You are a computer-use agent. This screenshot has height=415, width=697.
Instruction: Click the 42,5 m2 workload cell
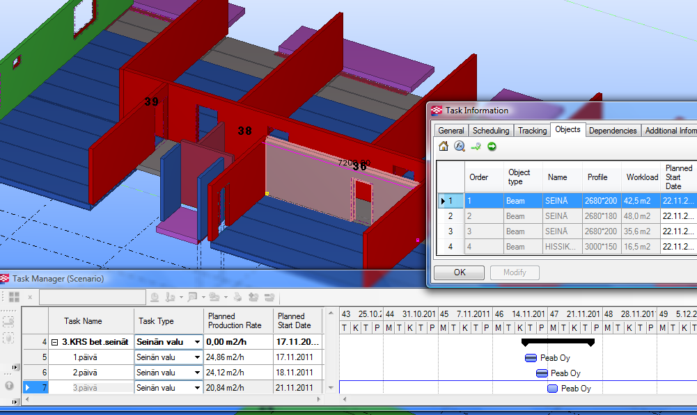click(x=641, y=201)
